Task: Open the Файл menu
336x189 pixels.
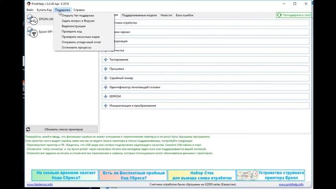Action: pyautogui.click(x=30, y=10)
